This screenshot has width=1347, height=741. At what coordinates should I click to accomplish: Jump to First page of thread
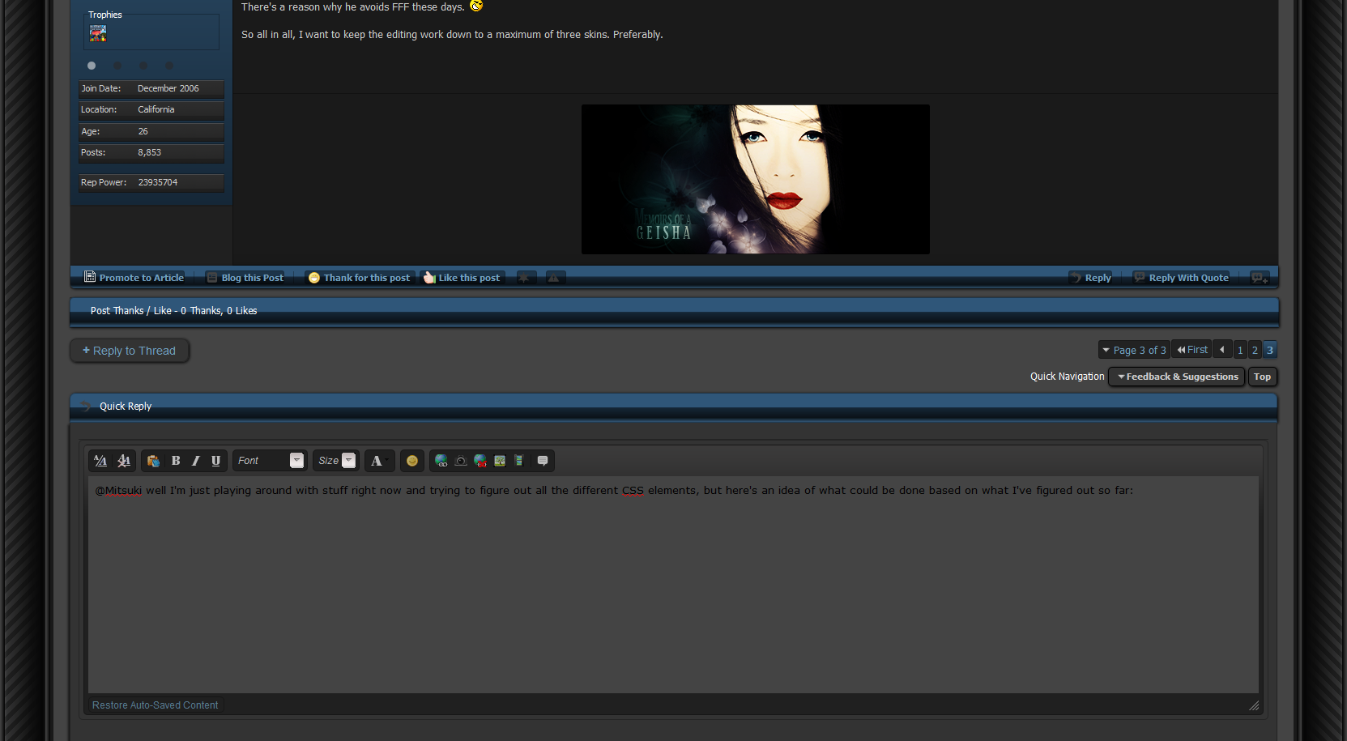click(x=1192, y=350)
